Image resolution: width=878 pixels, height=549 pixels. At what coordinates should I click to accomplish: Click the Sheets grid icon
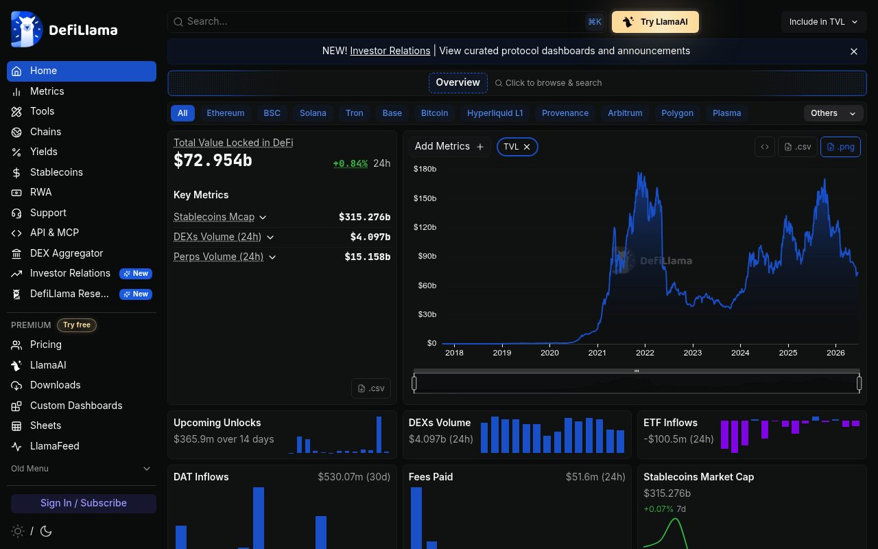(16, 425)
